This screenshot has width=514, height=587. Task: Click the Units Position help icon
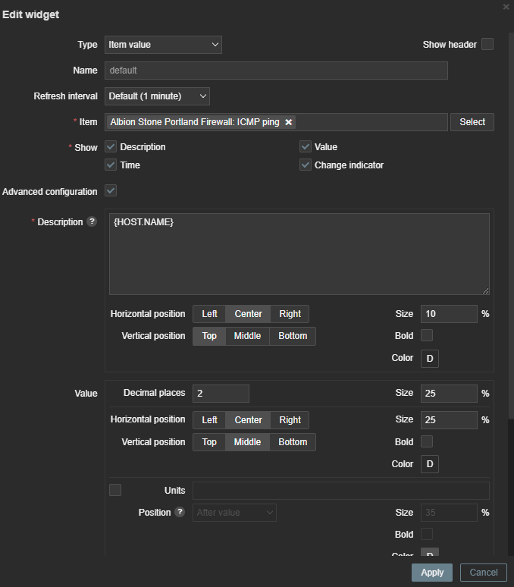(x=180, y=513)
